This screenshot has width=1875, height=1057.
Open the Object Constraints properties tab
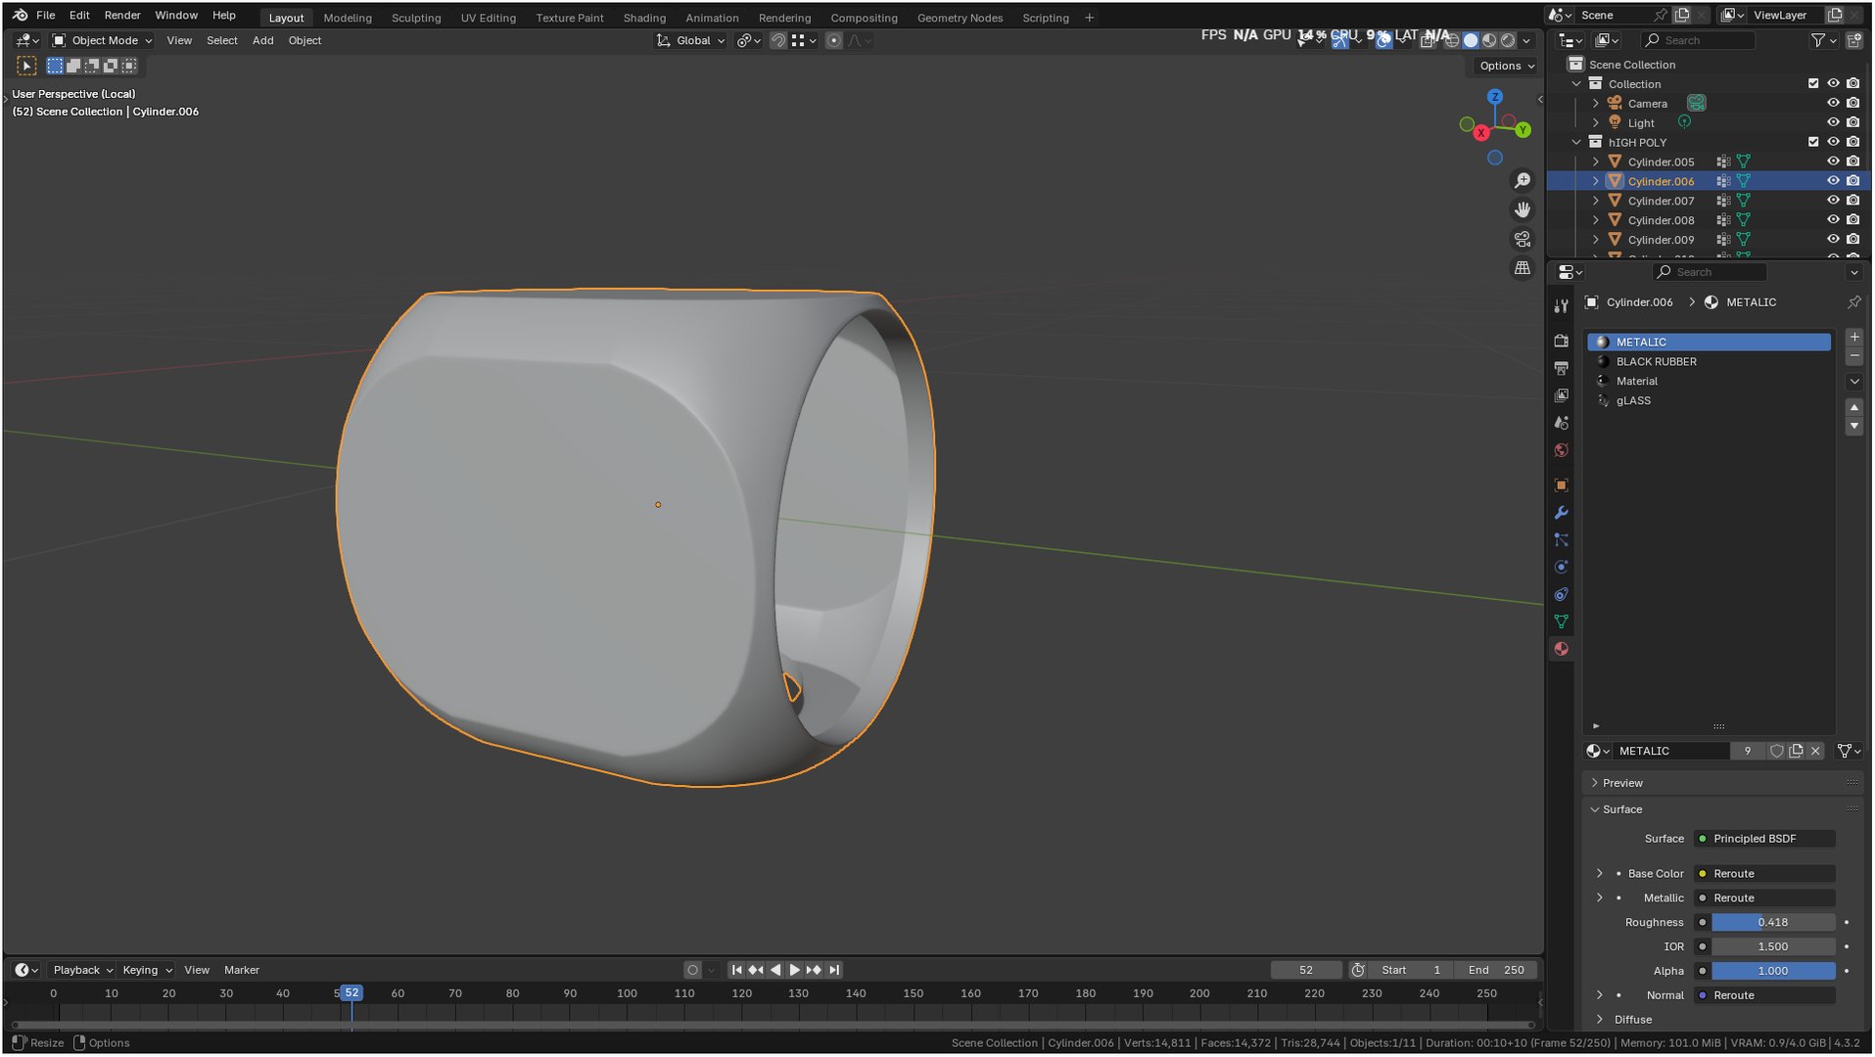pyautogui.click(x=1562, y=595)
